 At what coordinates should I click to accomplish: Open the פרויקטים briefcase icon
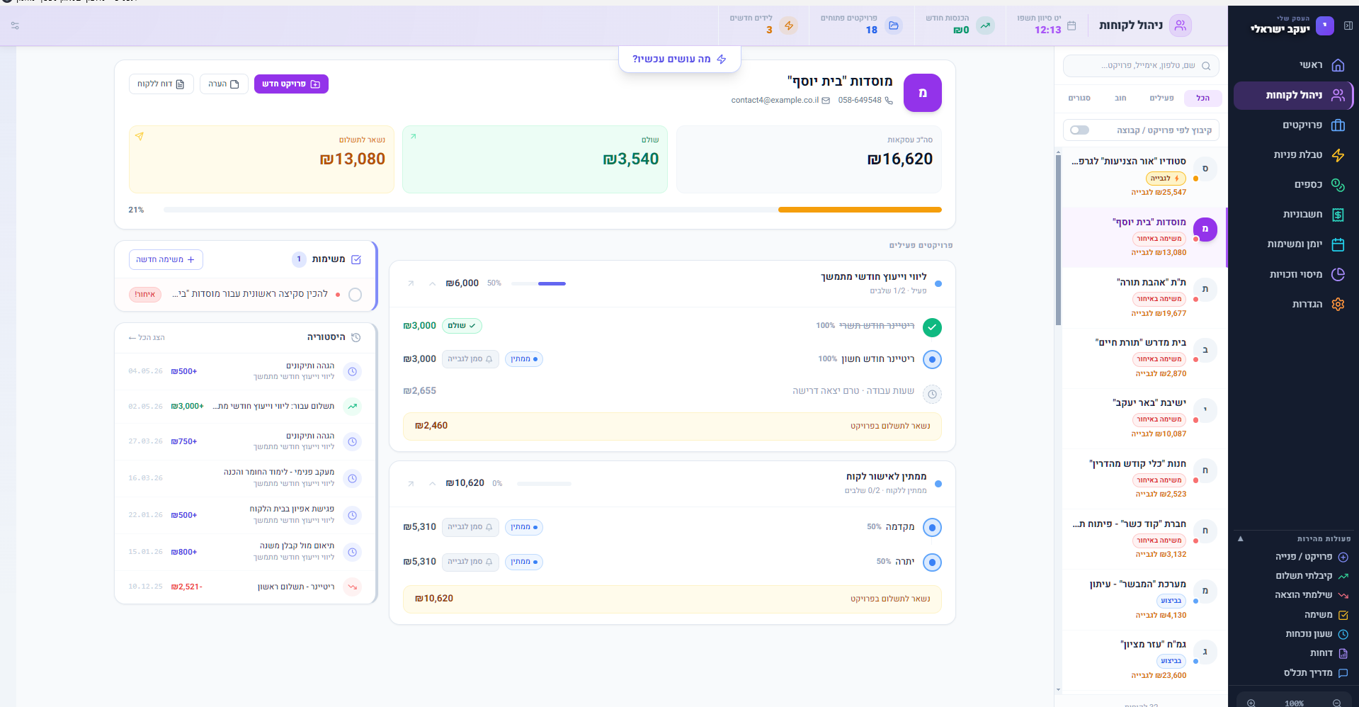tap(1338, 125)
